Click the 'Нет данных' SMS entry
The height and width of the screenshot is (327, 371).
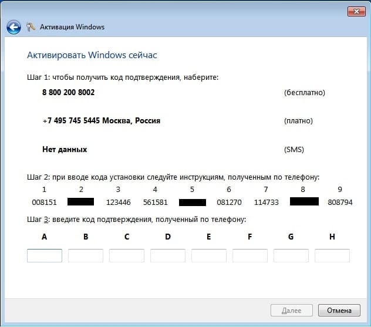[x=65, y=149]
